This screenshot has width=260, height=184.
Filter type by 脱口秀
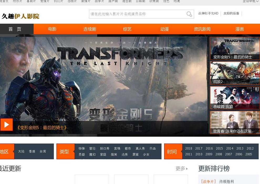pyautogui.click(x=105, y=148)
